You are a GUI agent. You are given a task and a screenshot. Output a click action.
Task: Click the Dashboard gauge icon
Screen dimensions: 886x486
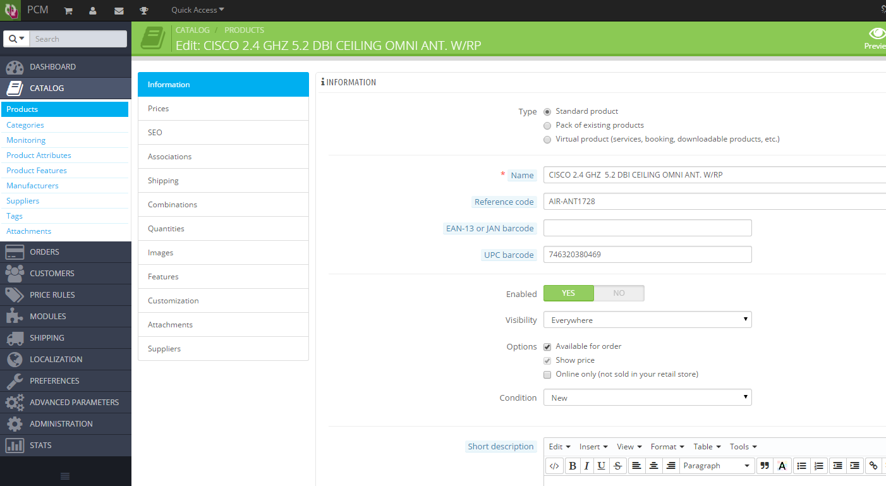click(15, 67)
